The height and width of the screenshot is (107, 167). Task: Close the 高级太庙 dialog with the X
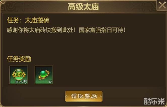coord(162,5)
